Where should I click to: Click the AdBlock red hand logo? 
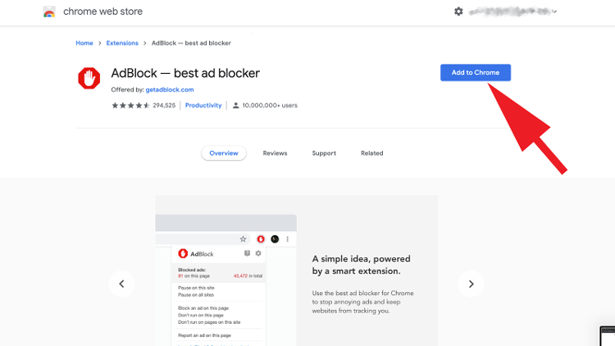(89, 78)
